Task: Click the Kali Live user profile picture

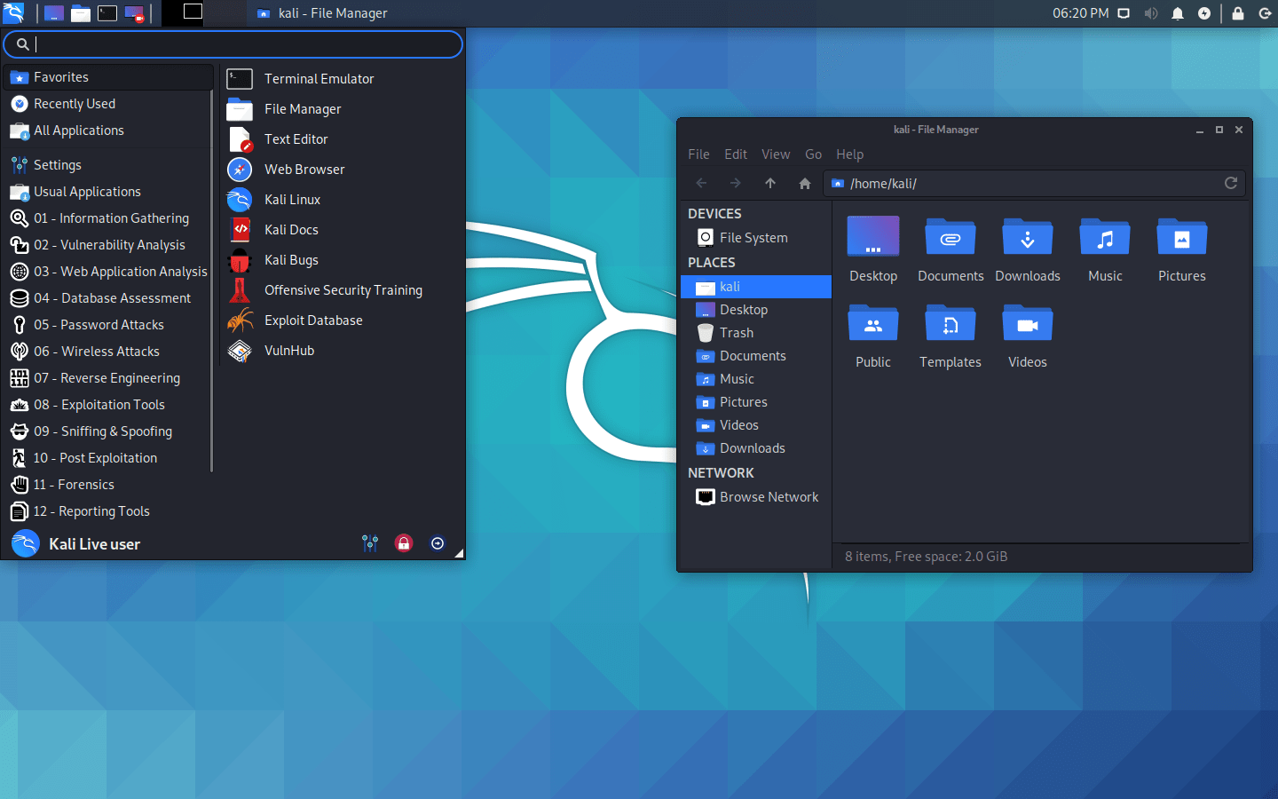Action: click(x=26, y=543)
